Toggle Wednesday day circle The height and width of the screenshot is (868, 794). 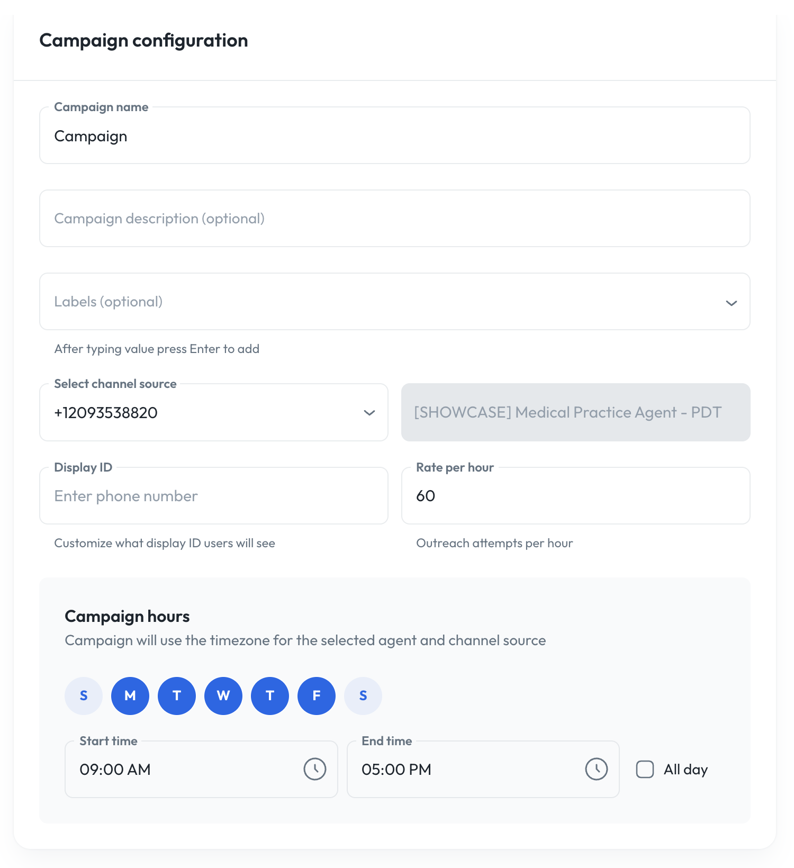223,696
